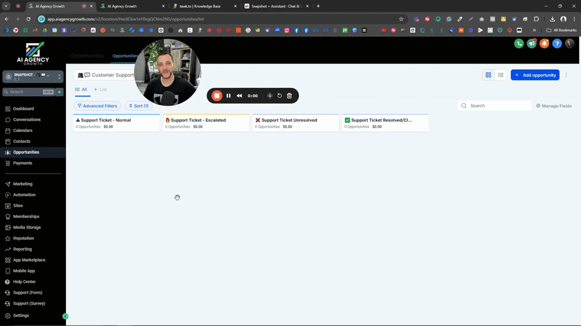Switch to the All pipeline tab
Screen dimensions: 581x326
(82, 89)
